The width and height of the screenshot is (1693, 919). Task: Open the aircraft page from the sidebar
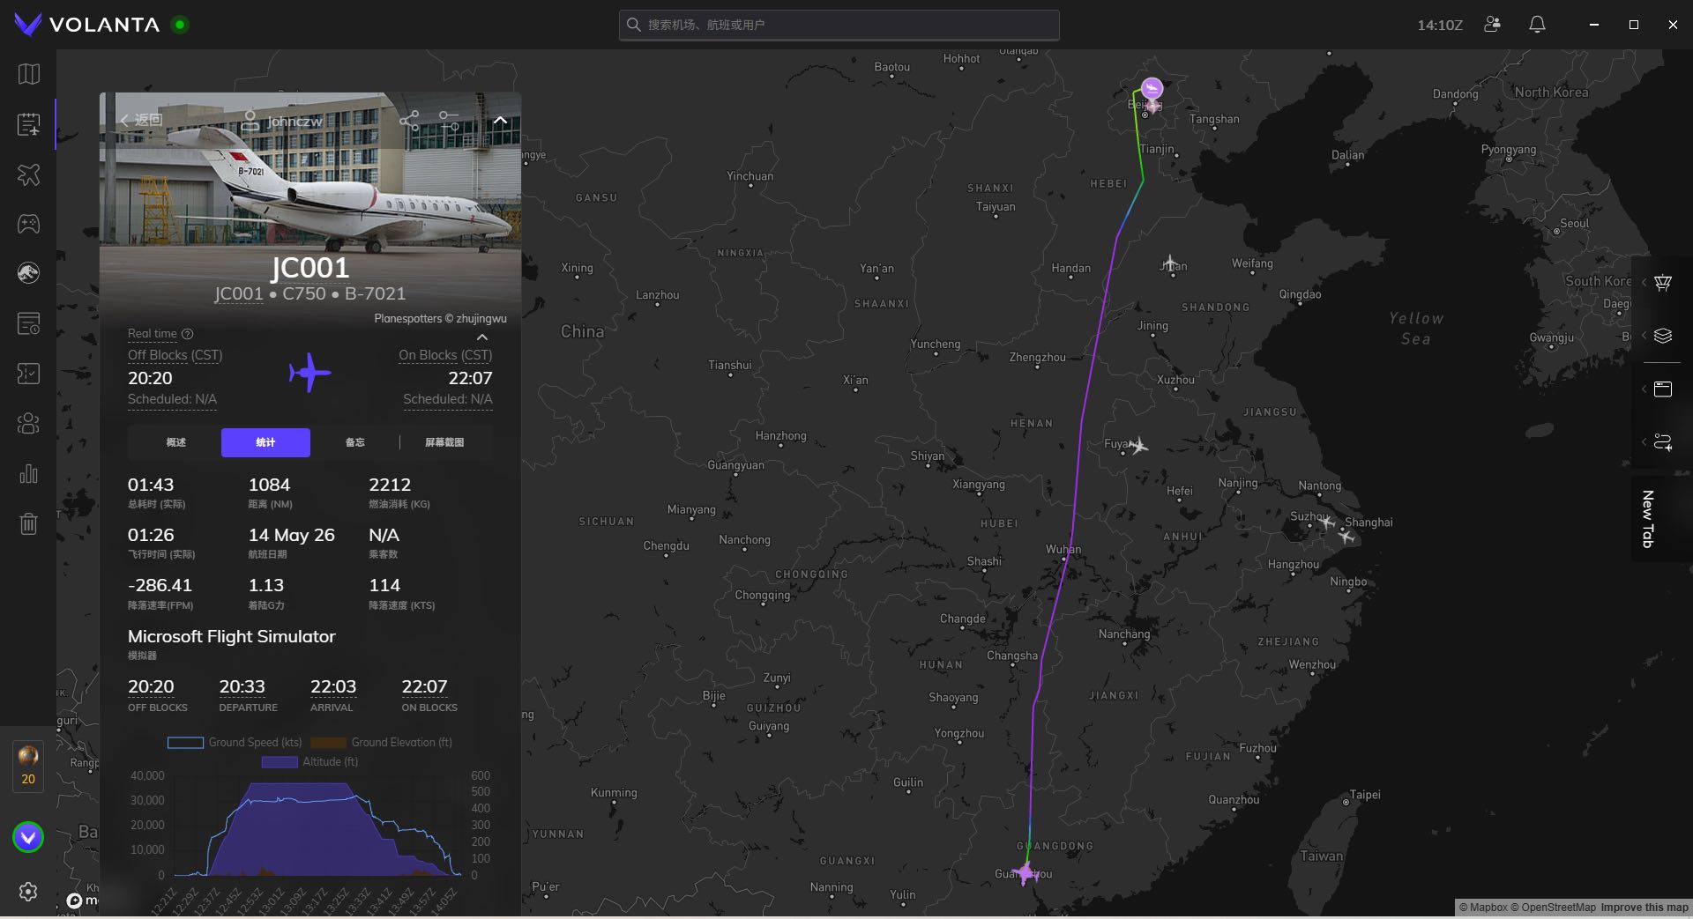pos(29,174)
